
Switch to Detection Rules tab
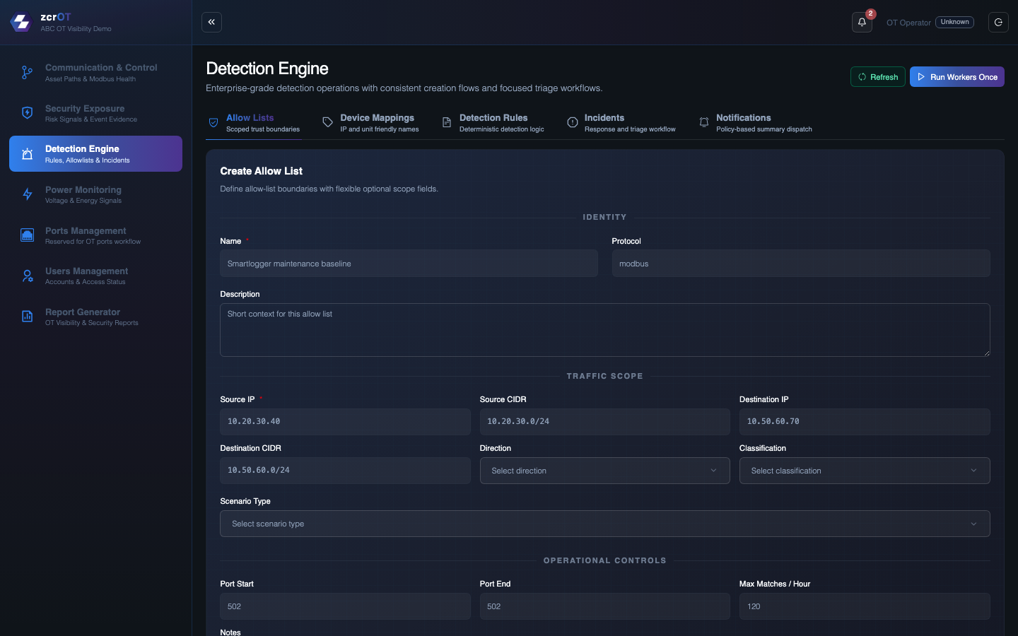(x=493, y=123)
